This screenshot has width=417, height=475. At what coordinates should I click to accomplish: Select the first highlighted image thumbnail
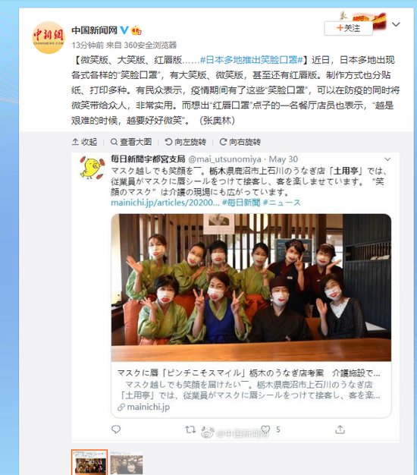pyautogui.click(x=89, y=462)
